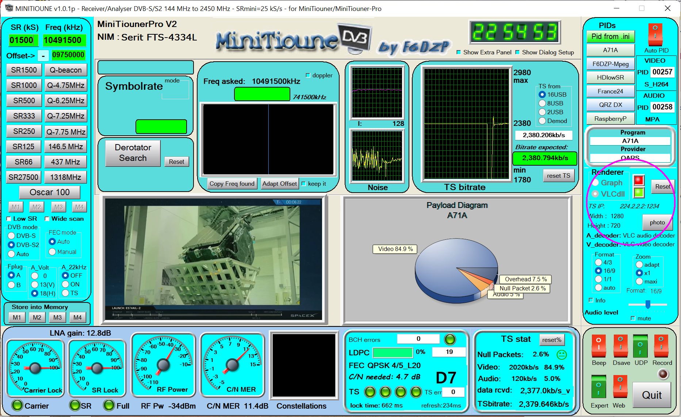Toggle the offset minus sign button
Image resolution: width=681 pixels, height=417 pixels.
[43, 55]
